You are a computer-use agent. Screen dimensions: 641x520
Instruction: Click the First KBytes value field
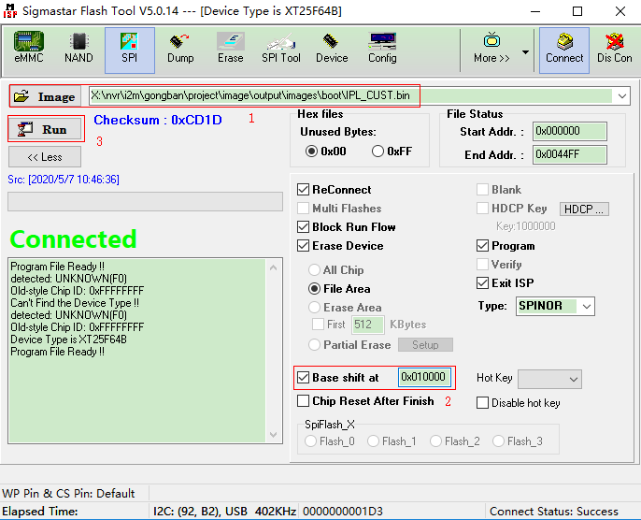(x=367, y=325)
